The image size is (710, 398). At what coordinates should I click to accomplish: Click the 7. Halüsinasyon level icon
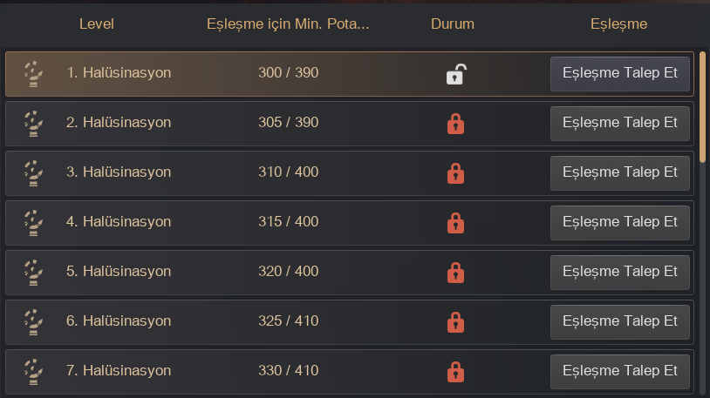pos(33,372)
